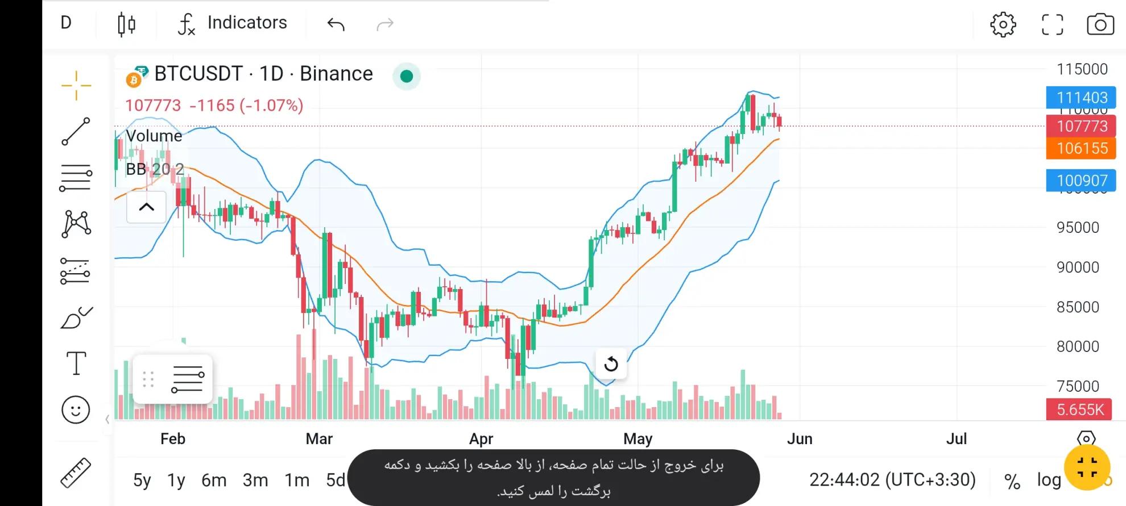
Task: Toggle the percent scale mode
Action: 1012,481
